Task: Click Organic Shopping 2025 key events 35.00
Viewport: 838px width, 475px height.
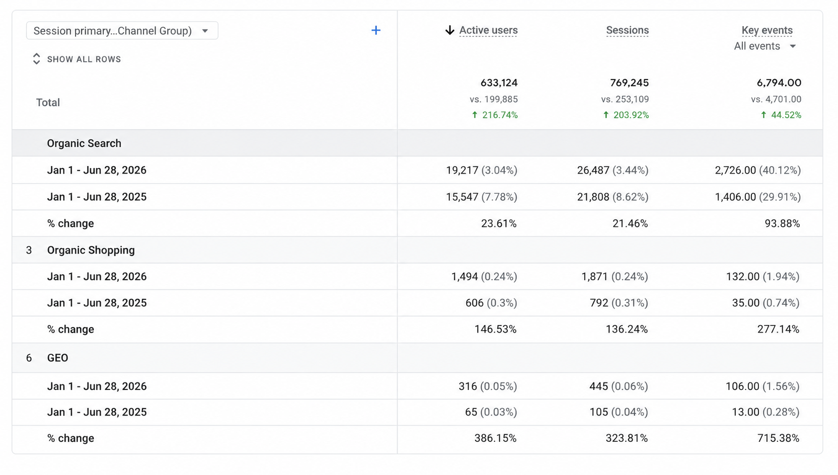Action: (745, 303)
